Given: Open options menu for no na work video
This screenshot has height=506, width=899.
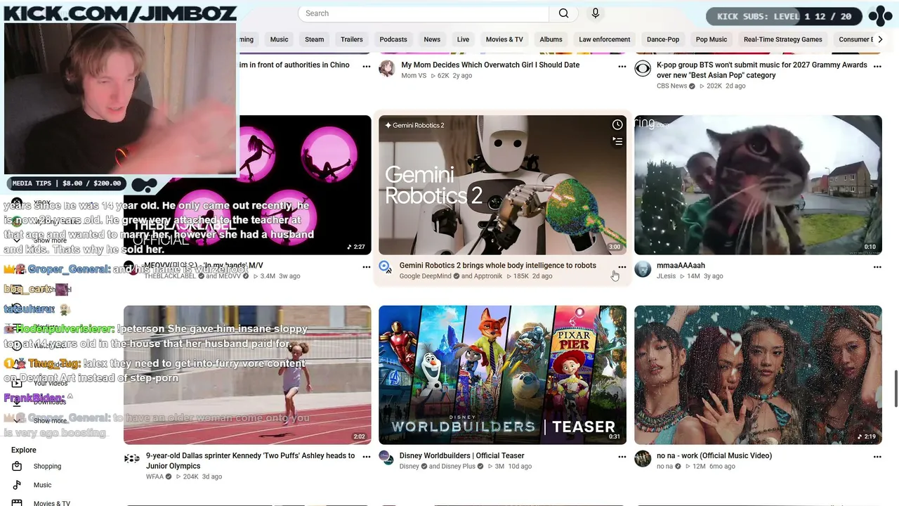Looking at the screenshot, I should tap(877, 457).
